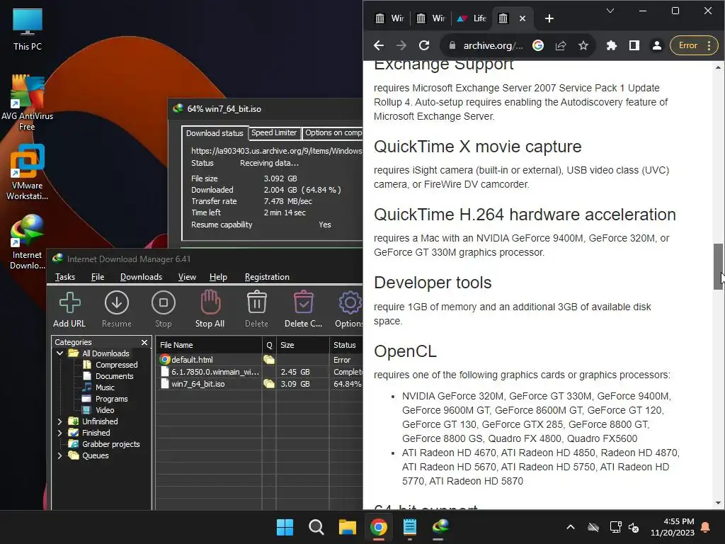
Task: Click Chrome page vertical scrollbar thumb
Action: pyautogui.click(x=718, y=266)
